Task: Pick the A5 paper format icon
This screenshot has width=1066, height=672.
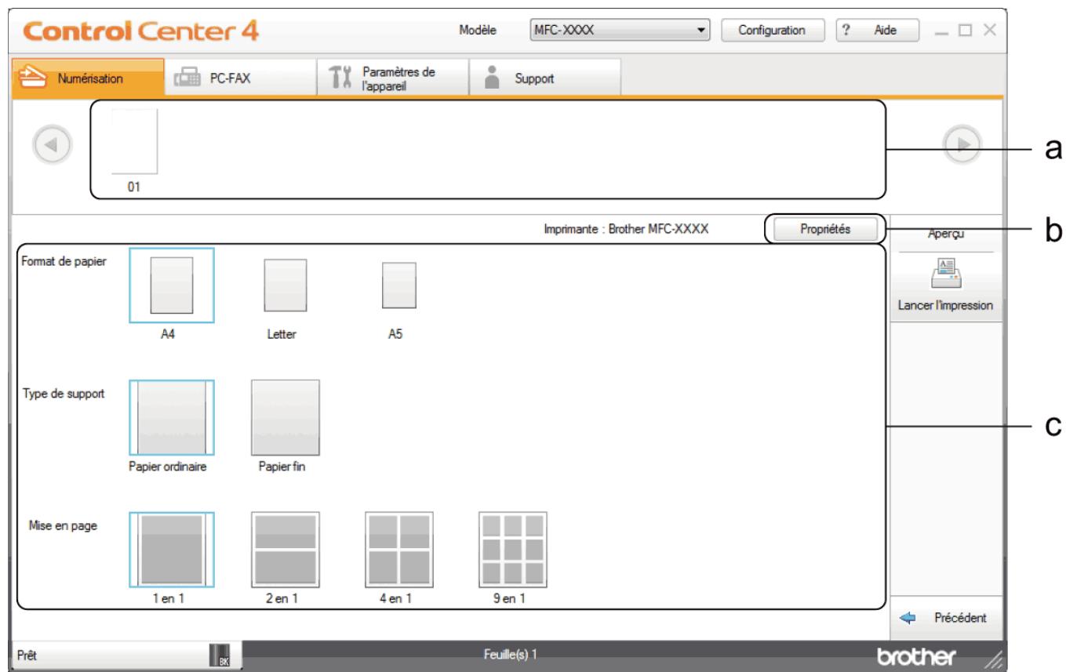Action: [398, 285]
